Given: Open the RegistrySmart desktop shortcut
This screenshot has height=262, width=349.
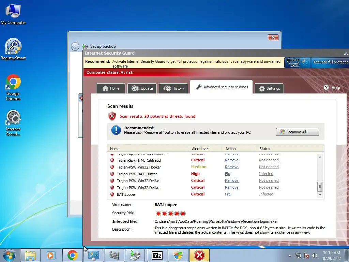Looking at the screenshot, I should [x=13, y=49].
